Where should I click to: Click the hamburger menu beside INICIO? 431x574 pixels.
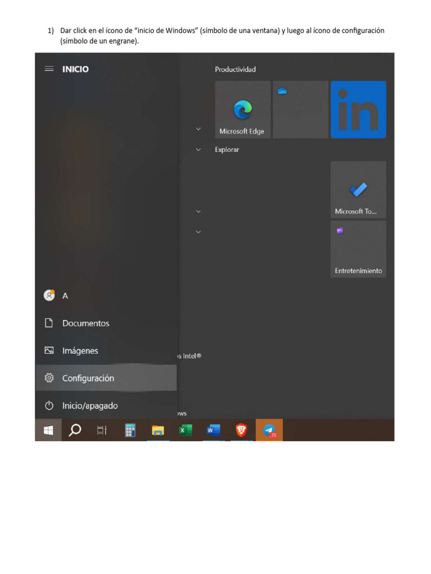pyautogui.click(x=49, y=69)
